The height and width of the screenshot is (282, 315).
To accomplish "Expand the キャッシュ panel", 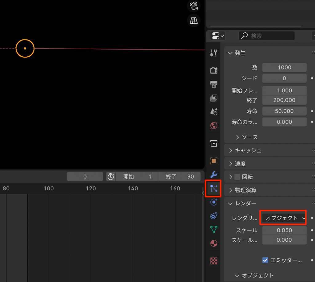I will coord(248,151).
